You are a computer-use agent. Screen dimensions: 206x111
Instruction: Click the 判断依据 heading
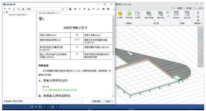point(44,65)
